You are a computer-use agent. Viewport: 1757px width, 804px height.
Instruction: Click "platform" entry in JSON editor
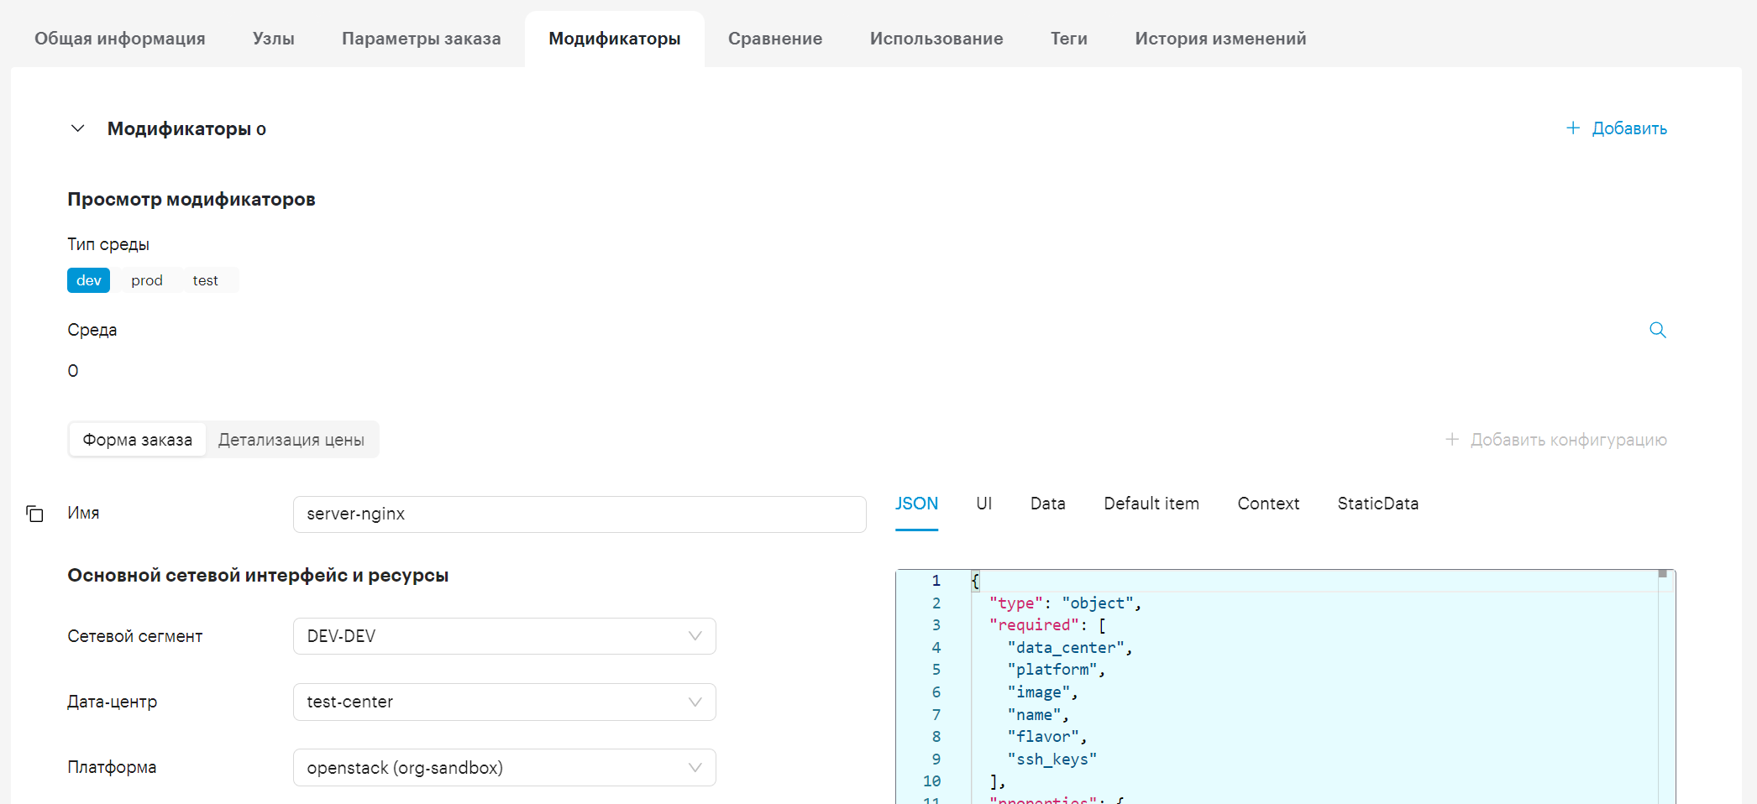[x=1052, y=670]
